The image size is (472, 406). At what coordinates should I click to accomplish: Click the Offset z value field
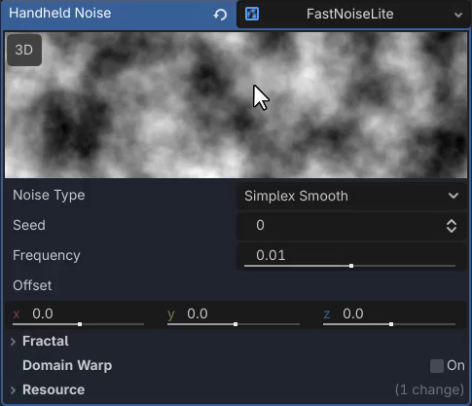tap(389, 314)
